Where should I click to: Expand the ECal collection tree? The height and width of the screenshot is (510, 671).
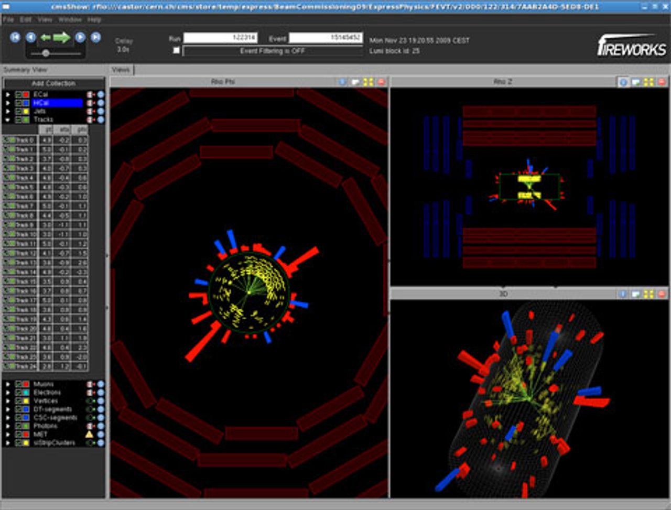tap(8, 94)
